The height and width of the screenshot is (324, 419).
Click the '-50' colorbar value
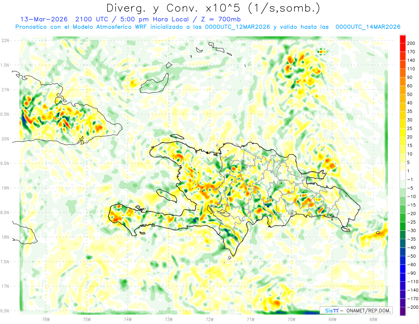[x=411, y=256]
